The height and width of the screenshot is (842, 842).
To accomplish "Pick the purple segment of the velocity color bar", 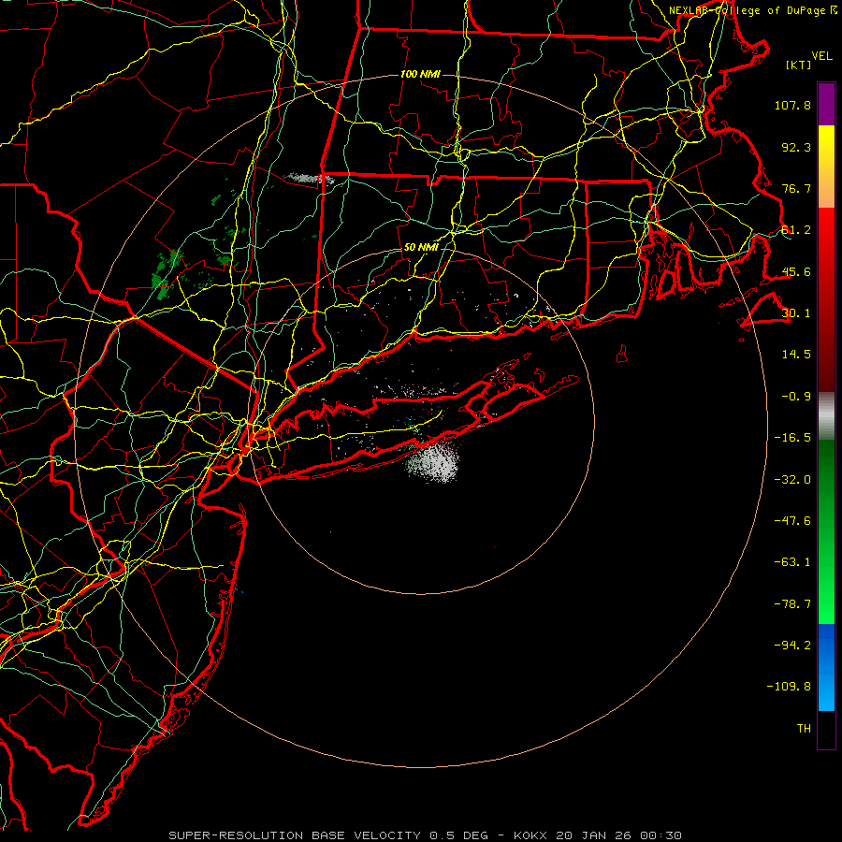I will (x=826, y=105).
